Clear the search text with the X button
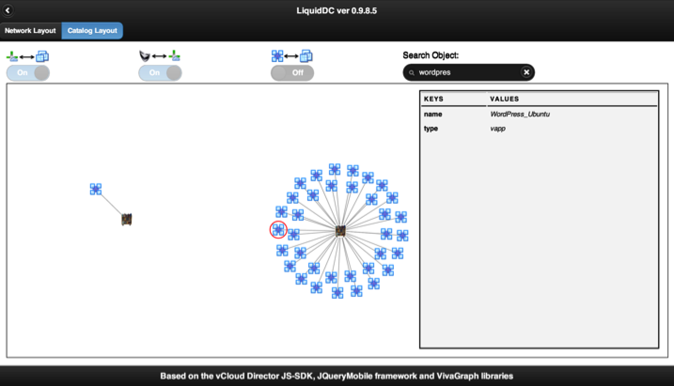The image size is (674, 386). (x=526, y=72)
